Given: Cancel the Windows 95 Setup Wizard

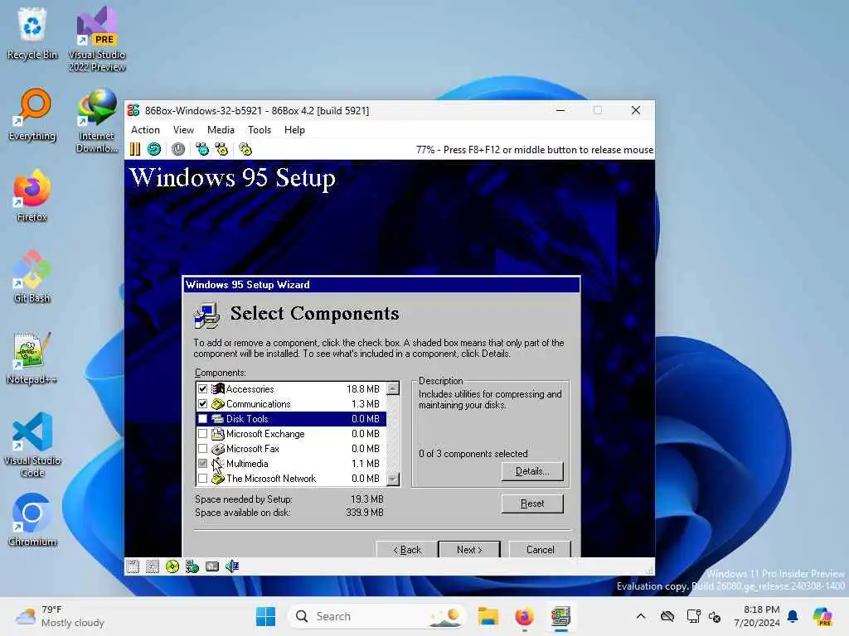Looking at the screenshot, I should [540, 549].
